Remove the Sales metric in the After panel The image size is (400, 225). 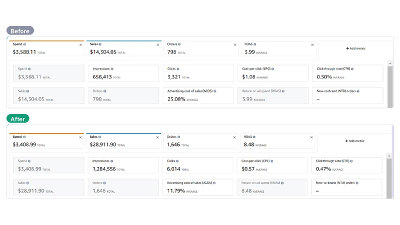pos(157,137)
